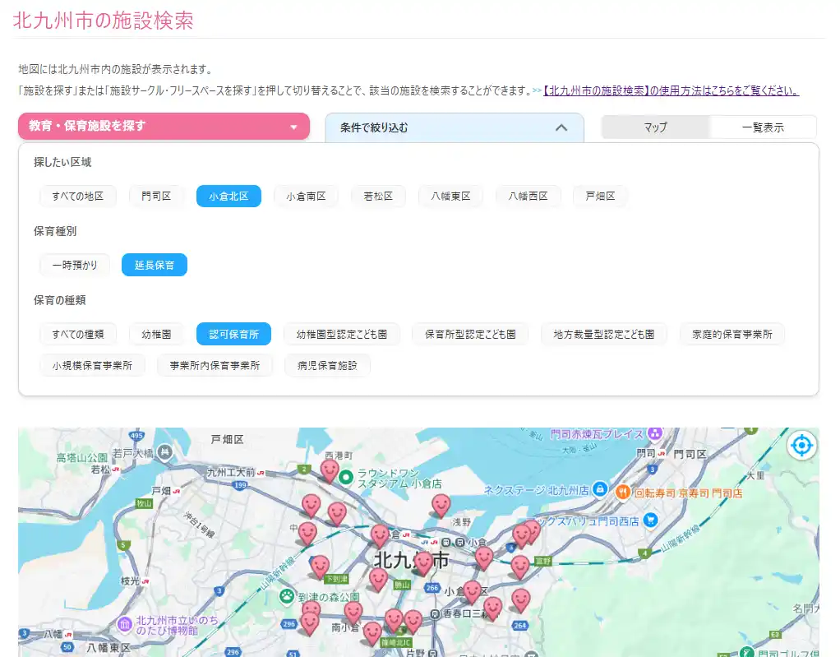Image resolution: width=840 pixels, height=657 pixels.
Task: Click the 門司赤煉瓦プレイス purple marker icon
Action: click(x=654, y=433)
